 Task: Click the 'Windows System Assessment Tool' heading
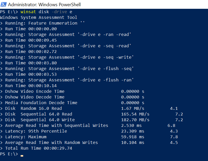[x=38, y=17]
